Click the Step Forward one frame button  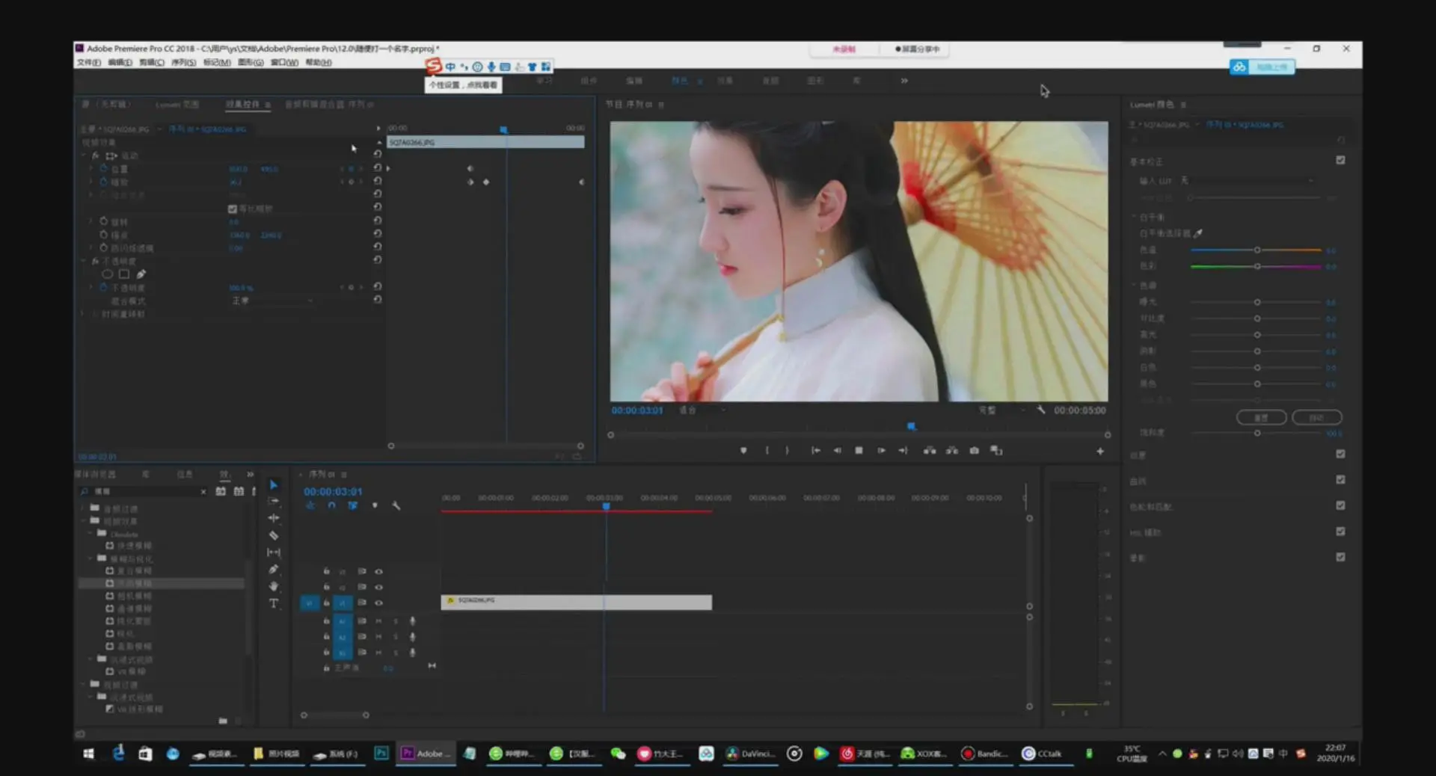point(881,451)
